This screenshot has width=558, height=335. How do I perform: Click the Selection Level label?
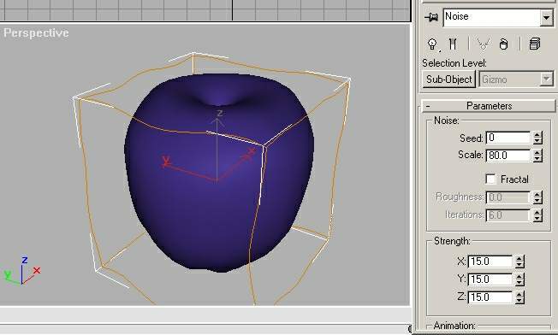[454, 63]
